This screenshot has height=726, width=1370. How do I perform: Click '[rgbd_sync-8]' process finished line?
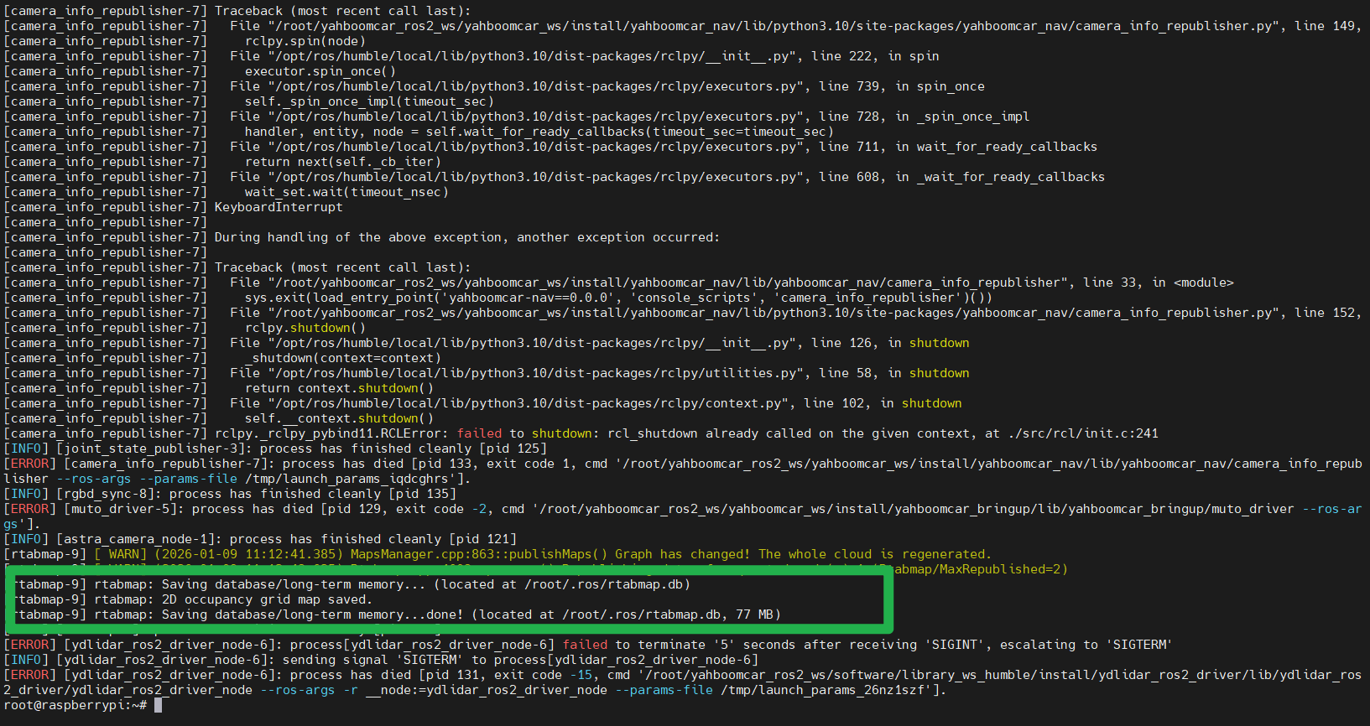click(230, 494)
